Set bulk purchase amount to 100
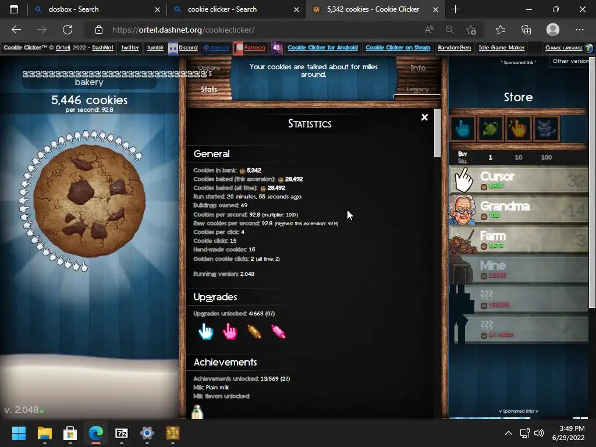The width and height of the screenshot is (596, 447). 546,157
